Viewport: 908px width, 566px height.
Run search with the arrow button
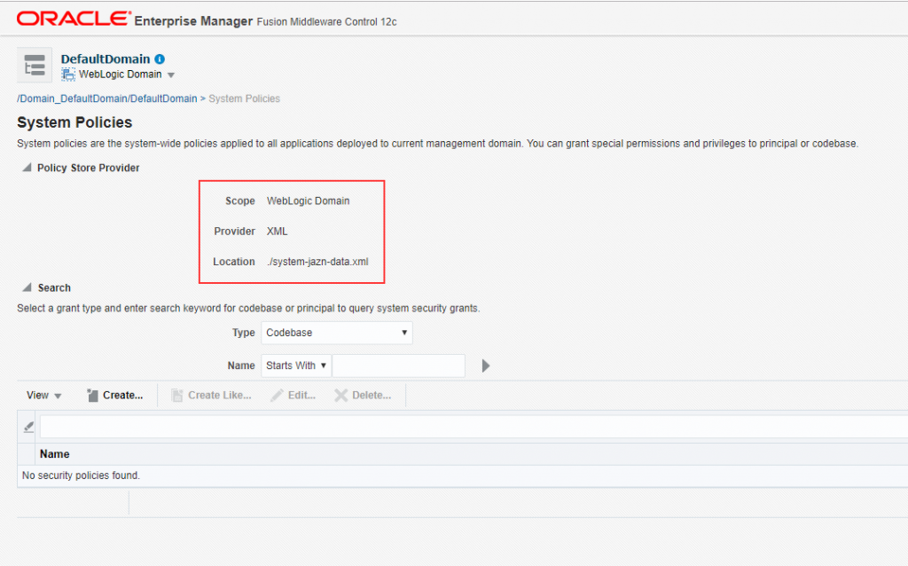[x=485, y=366]
